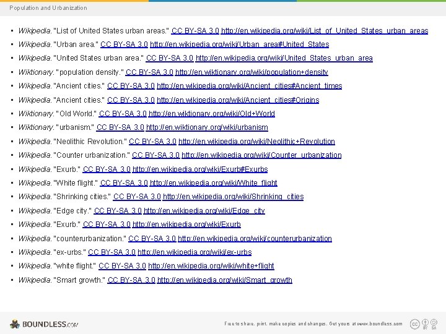The width and height of the screenshot is (446, 334).
Task: Open the wiktionary urbanism link
Action: tap(207, 127)
